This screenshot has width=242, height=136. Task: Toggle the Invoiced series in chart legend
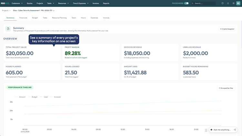(55, 97)
